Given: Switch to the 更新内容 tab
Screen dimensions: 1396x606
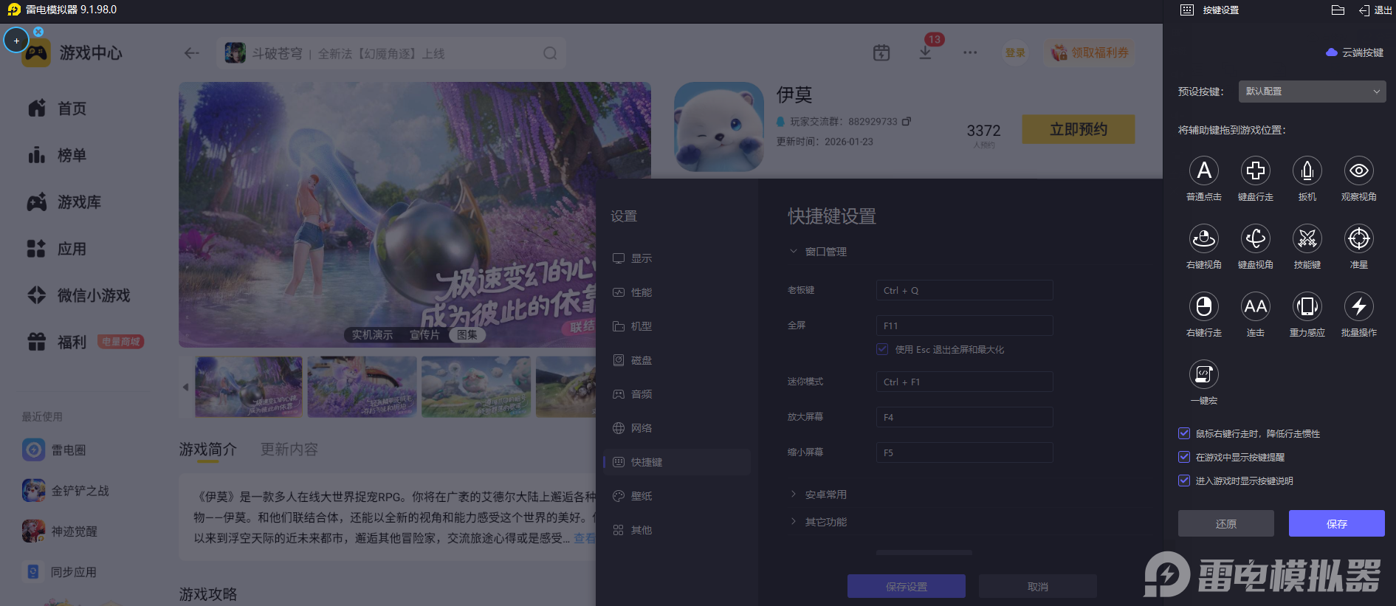Looking at the screenshot, I should (289, 449).
